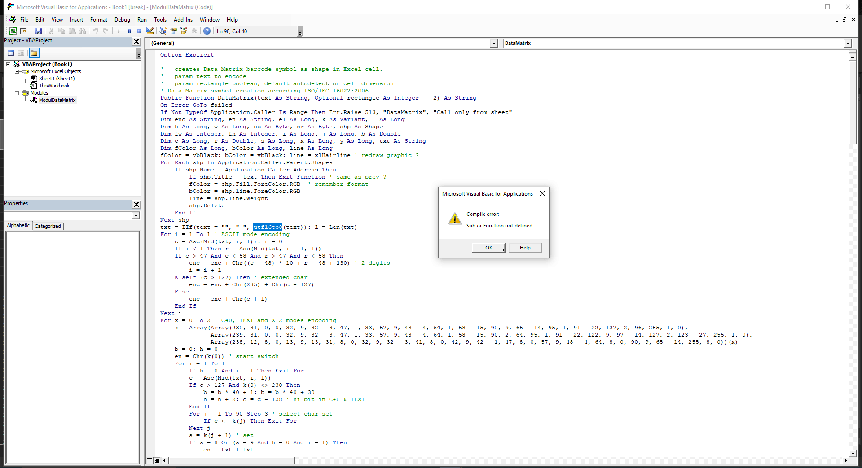Click View Object icon in Project panel

point(21,53)
